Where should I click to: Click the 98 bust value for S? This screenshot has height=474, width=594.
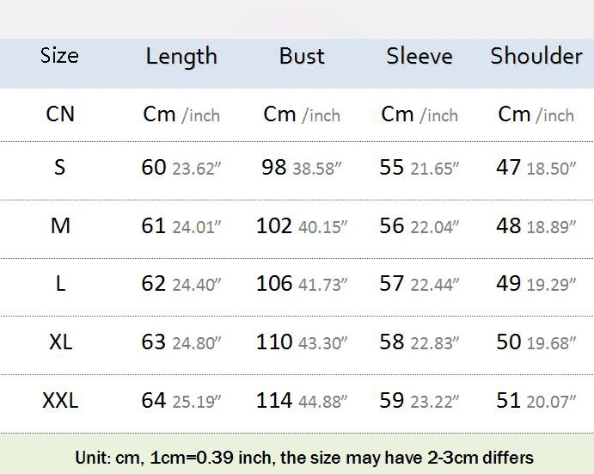click(273, 167)
